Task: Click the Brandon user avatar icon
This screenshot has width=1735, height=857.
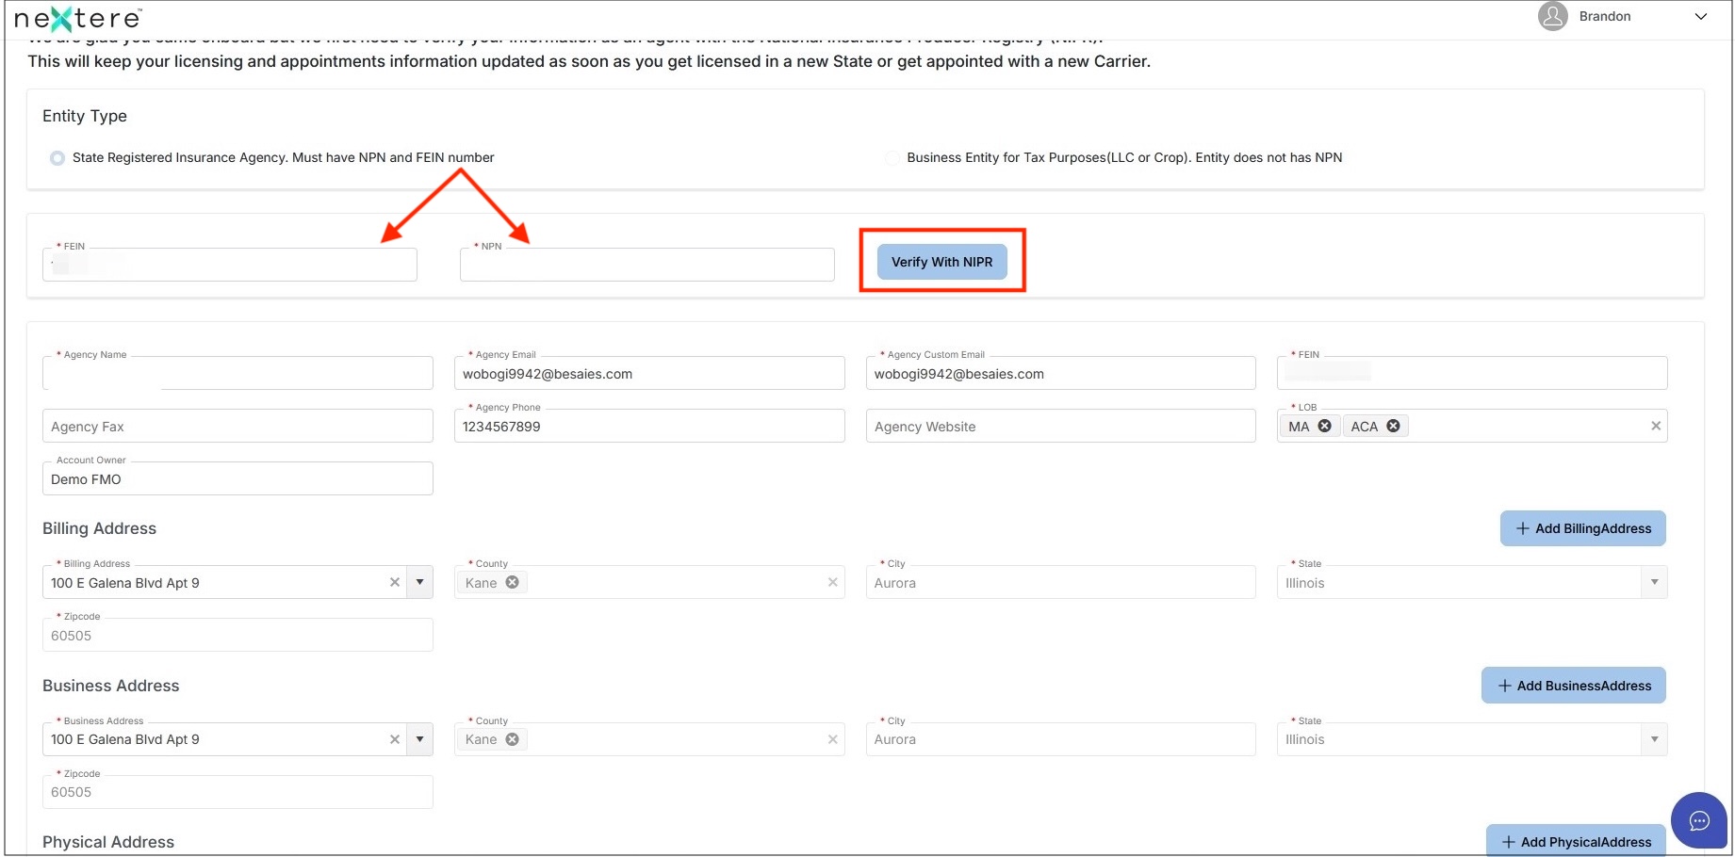Action: pyautogui.click(x=1552, y=16)
